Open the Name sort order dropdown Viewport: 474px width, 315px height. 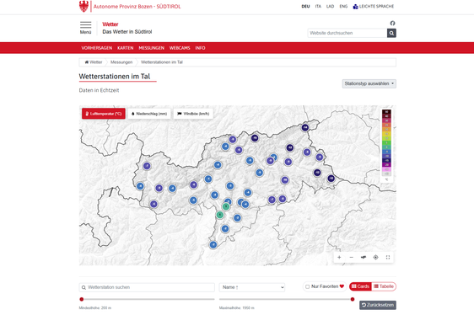click(x=252, y=287)
